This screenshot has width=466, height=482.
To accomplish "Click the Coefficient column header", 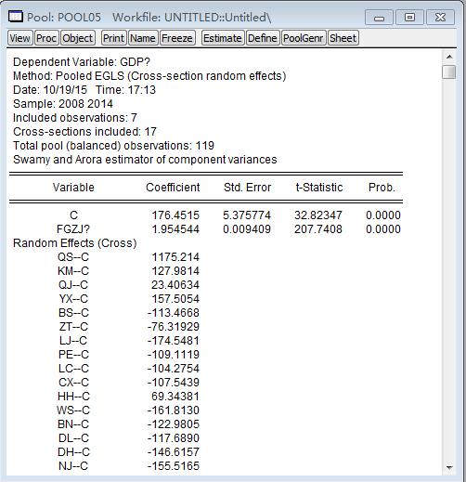I will click(173, 188).
